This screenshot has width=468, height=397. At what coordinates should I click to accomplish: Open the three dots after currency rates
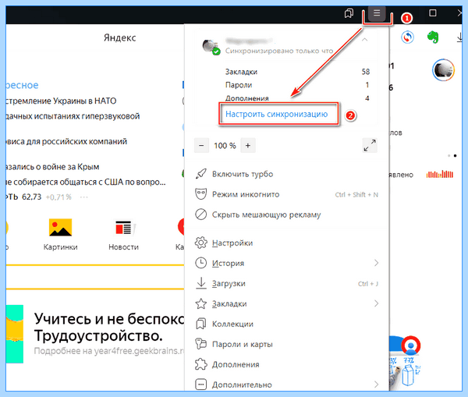pos(84,197)
